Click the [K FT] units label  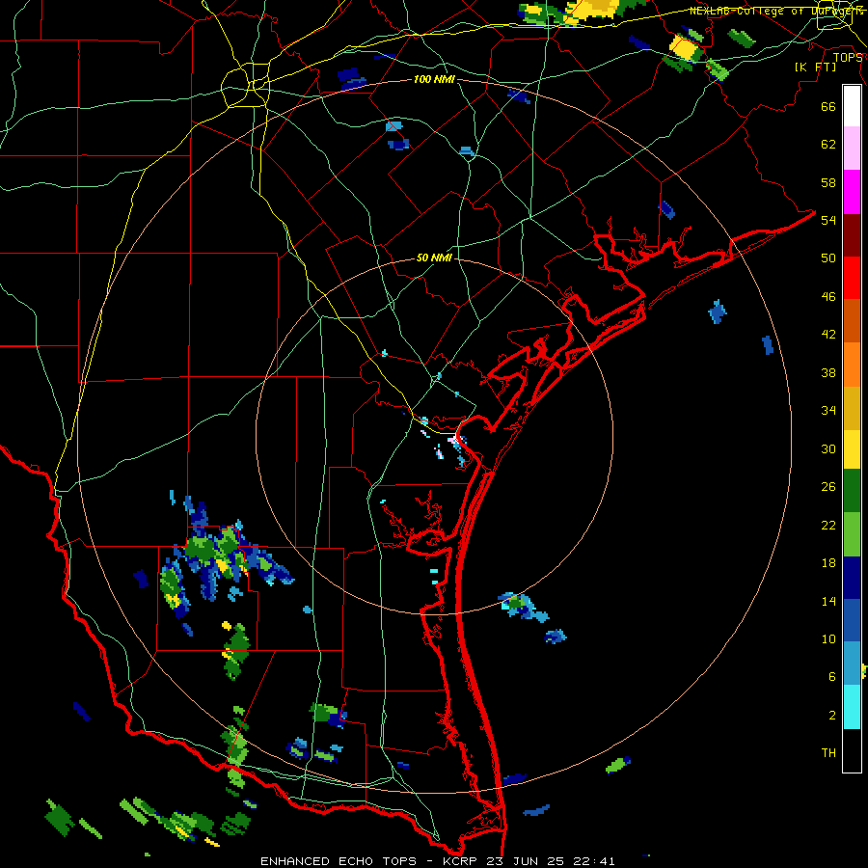click(815, 67)
